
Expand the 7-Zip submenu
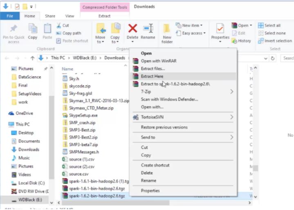(x=183, y=92)
